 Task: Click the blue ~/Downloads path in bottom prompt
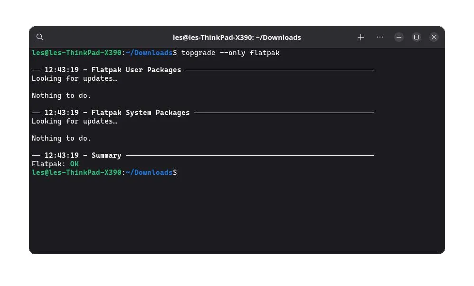click(x=149, y=172)
